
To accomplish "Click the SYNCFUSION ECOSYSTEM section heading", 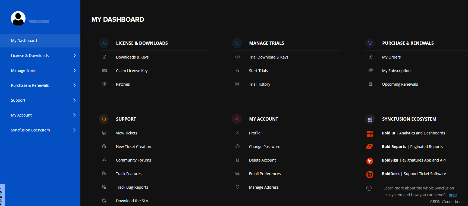I will [409, 119].
